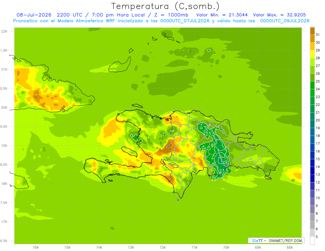
Task: Click the legend label "20"
Action: pos(318,120)
